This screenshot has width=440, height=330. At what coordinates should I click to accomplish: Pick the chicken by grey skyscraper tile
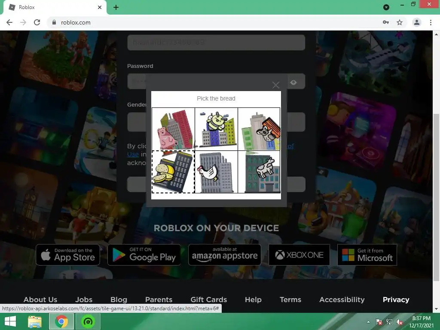click(216, 172)
